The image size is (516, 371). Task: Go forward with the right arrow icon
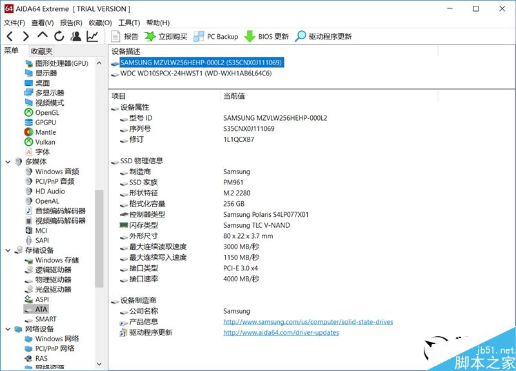click(x=26, y=36)
